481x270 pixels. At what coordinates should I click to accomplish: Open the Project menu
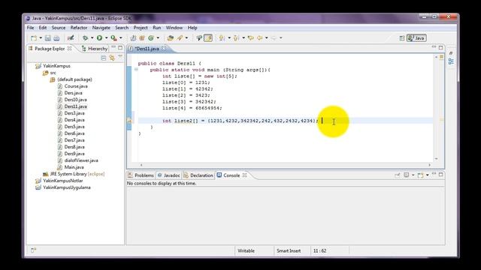141,28
